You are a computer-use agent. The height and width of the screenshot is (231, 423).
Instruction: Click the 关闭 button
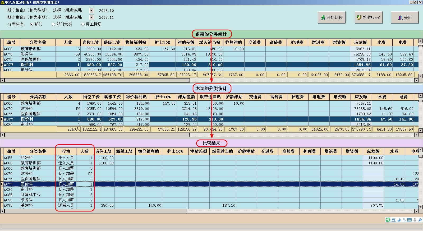(405, 18)
